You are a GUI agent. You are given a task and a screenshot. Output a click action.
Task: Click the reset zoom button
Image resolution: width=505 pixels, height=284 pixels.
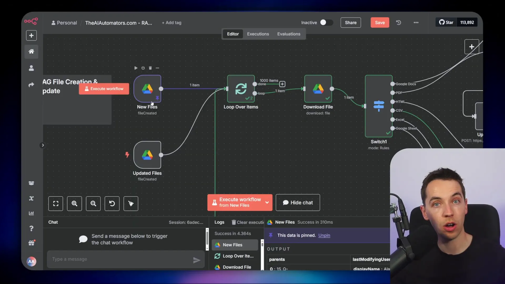[x=112, y=204]
